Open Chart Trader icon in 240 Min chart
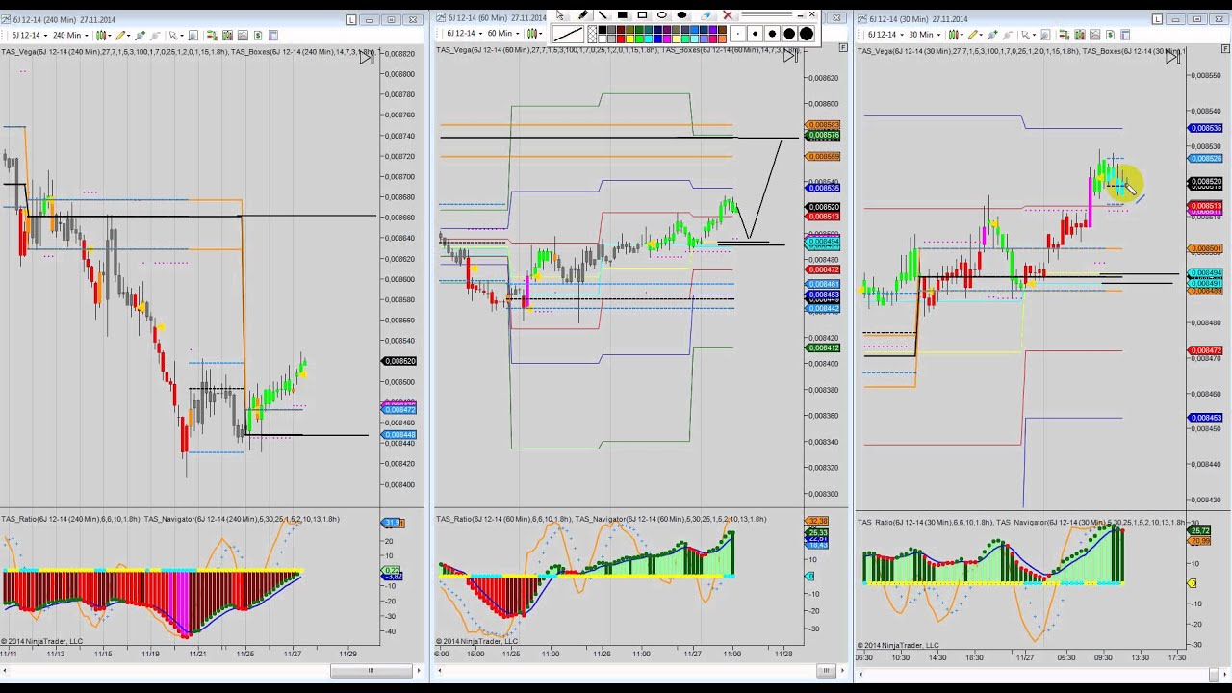 (212, 35)
